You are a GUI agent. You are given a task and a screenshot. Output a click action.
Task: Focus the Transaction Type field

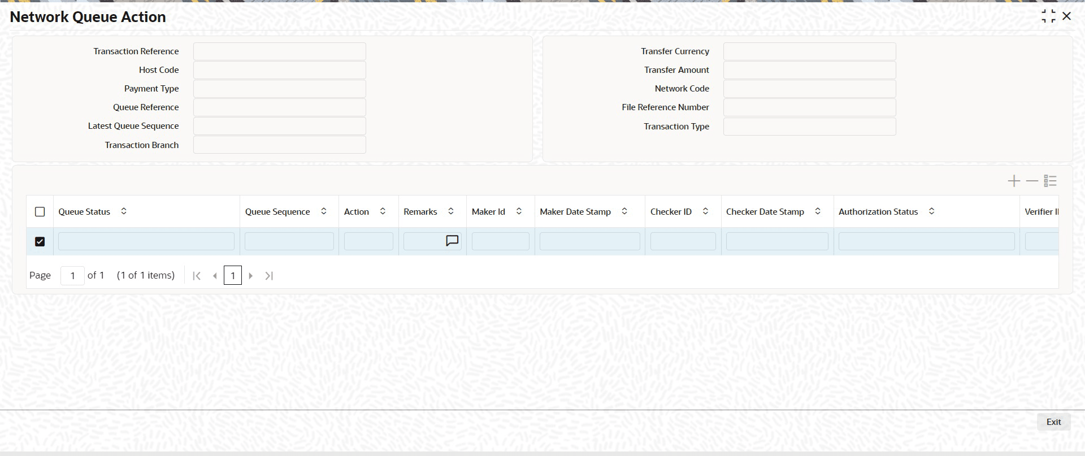[x=810, y=127]
